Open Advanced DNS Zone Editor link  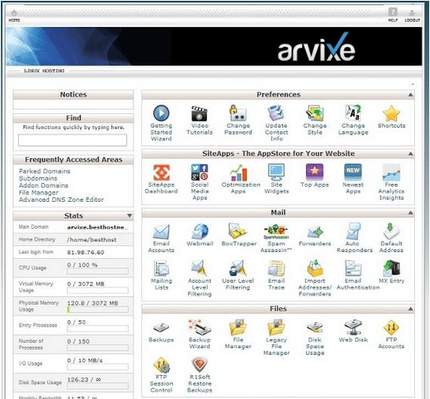(x=62, y=199)
